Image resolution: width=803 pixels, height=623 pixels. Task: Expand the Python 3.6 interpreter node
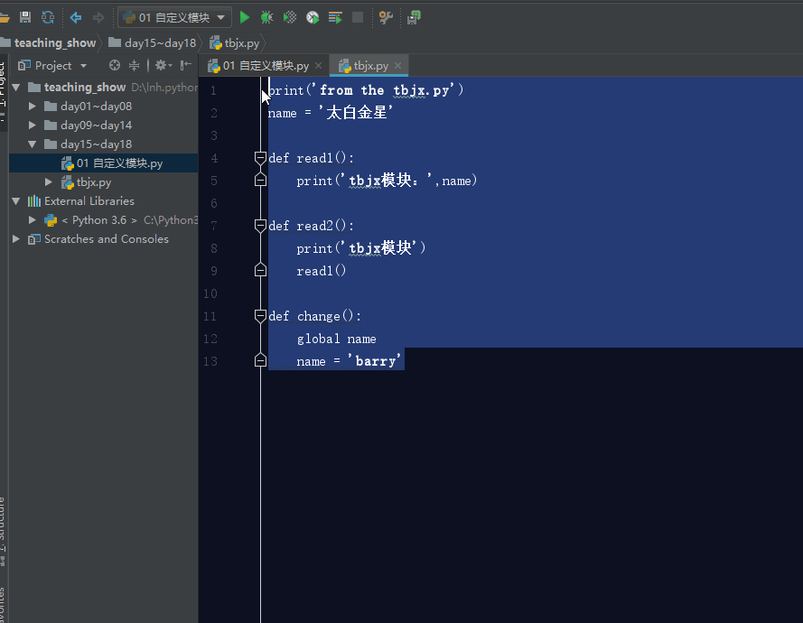point(33,220)
